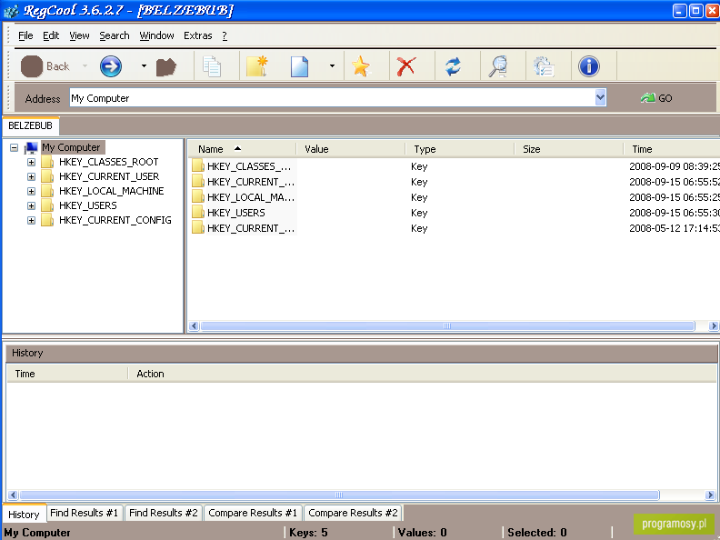The height and width of the screenshot is (540, 720).
Task: Expand HKEY_USERS tree node
Action: tap(31, 205)
